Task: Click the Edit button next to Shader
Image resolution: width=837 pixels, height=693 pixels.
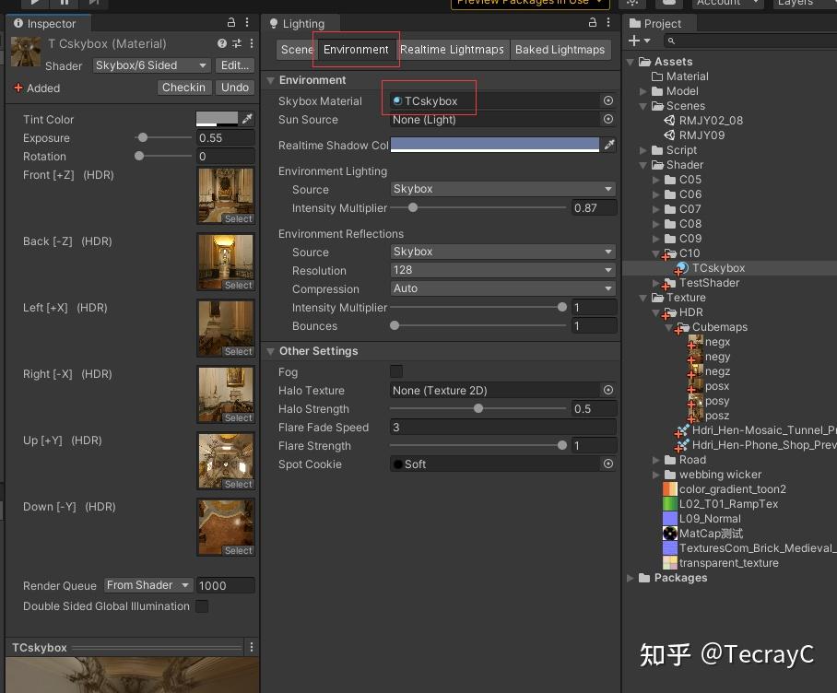Action: 234,65
